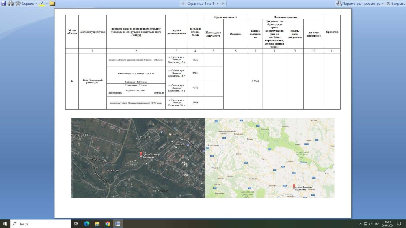Click the Save floppy disk icon
Screen dimensions: 406x228
pos(4,3)
